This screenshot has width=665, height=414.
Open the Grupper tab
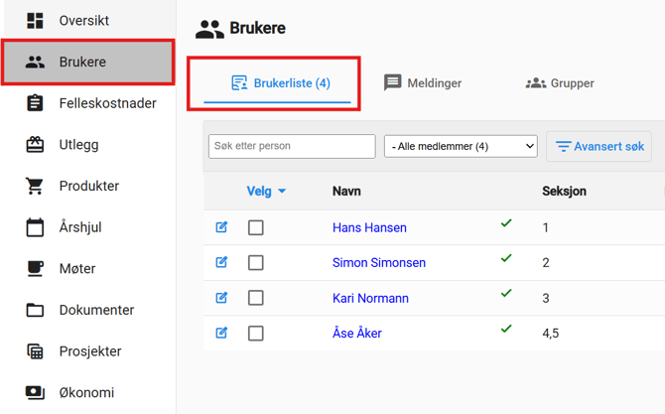tap(560, 83)
